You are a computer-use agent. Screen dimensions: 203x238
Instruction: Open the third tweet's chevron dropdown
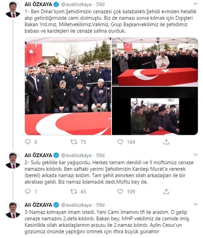coord(196,204)
